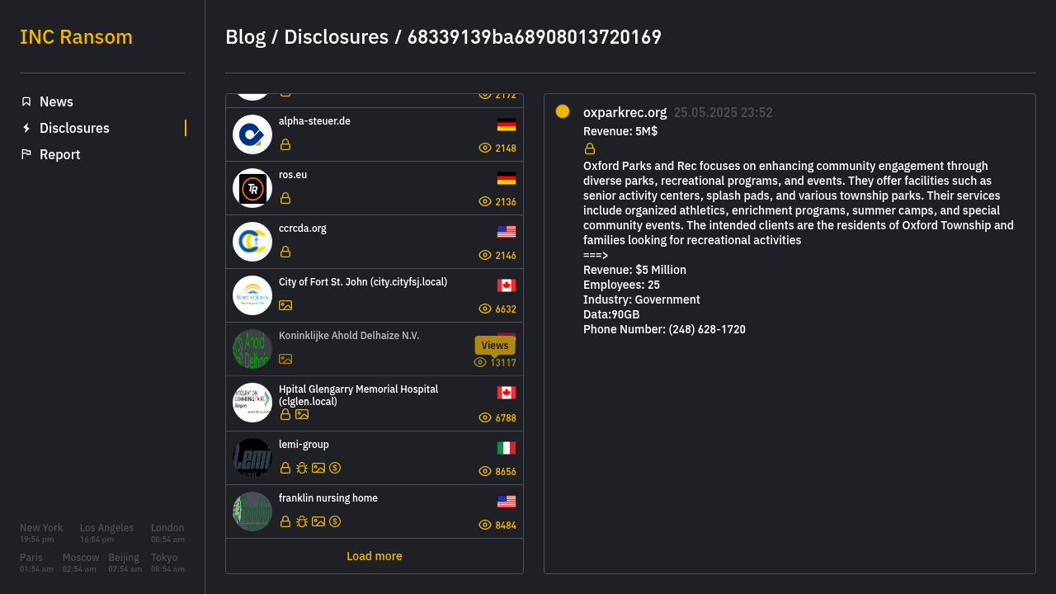Click the Italian flag on lemi-group row

pyautogui.click(x=507, y=448)
